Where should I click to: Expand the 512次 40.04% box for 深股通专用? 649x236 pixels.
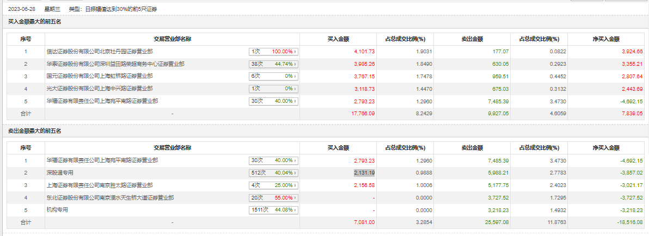(274, 173)
